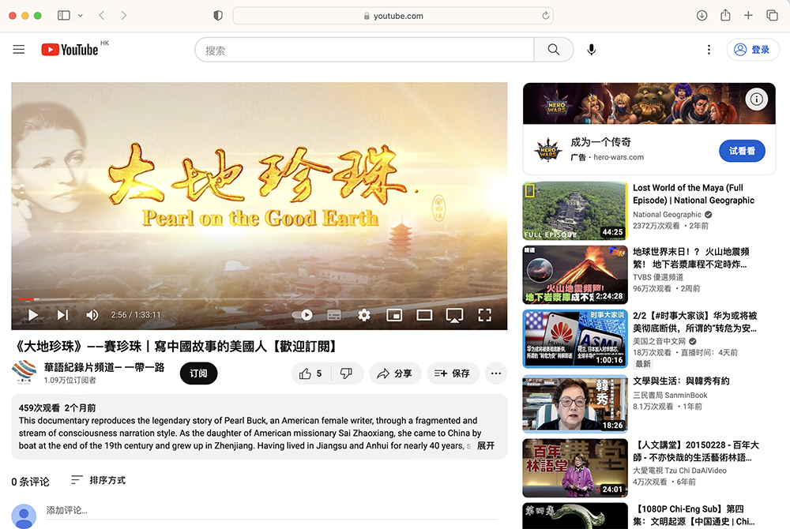This screenshot has height=529, width=790.
Task: Open the TVBS 優選頻道 channel link
Action: click(658, 277)
